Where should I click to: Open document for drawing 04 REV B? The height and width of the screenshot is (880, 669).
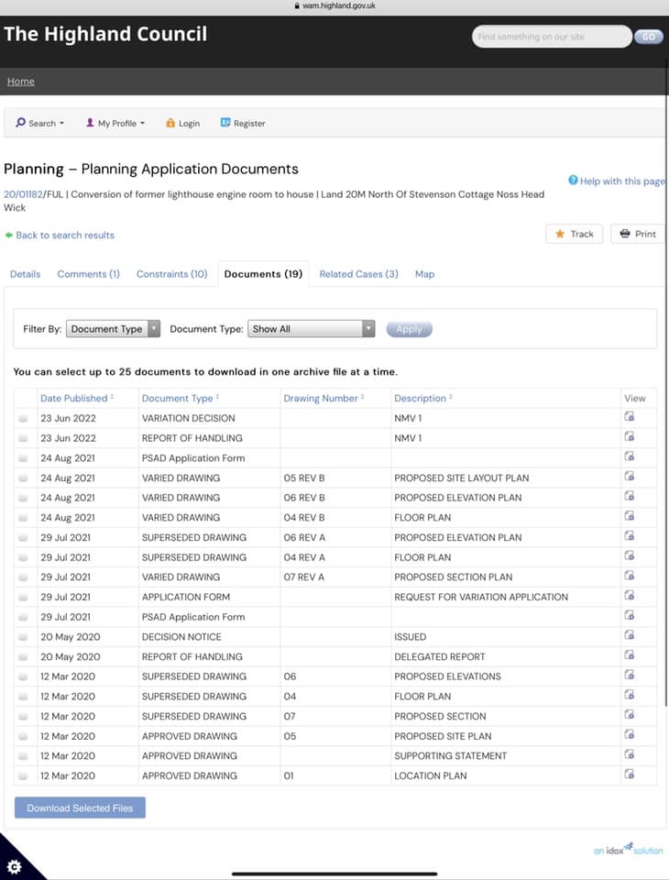point(630,516)
